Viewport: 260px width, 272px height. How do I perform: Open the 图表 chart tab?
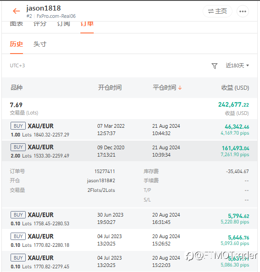17,24
